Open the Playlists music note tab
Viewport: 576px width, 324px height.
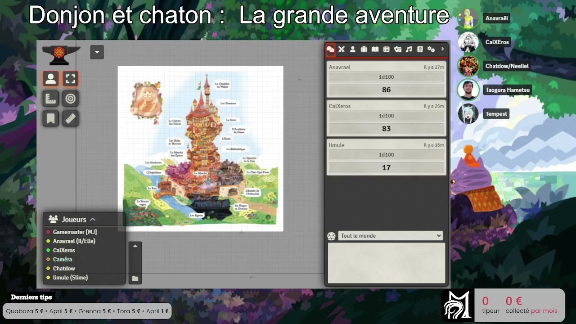(x=409, y=49)
